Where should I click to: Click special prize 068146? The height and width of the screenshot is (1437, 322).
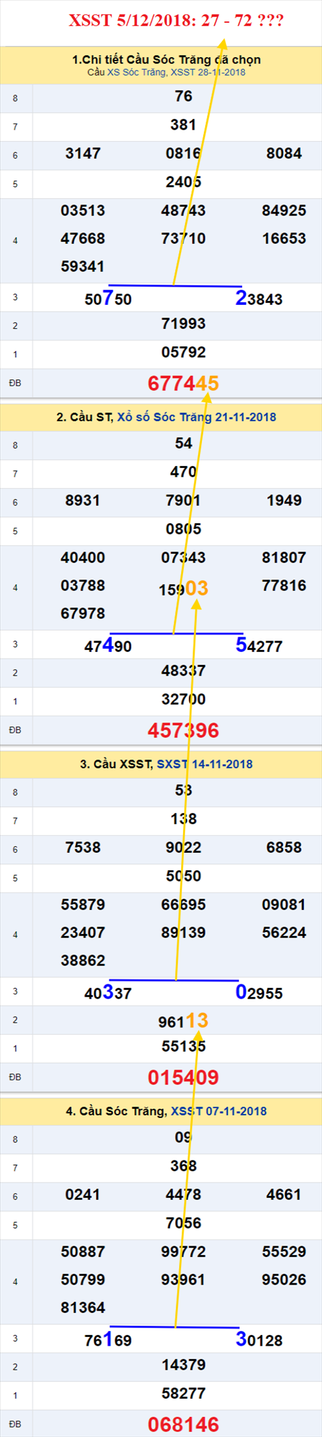[x=184, y=1425]
